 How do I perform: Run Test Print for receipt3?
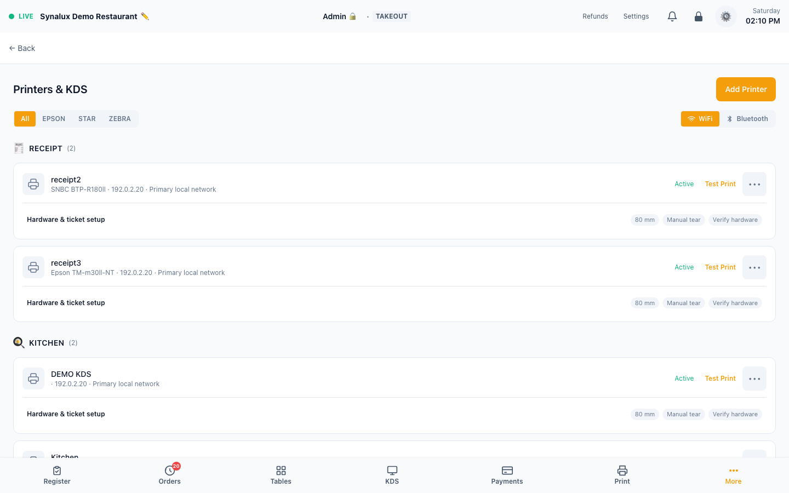point(721,267)
